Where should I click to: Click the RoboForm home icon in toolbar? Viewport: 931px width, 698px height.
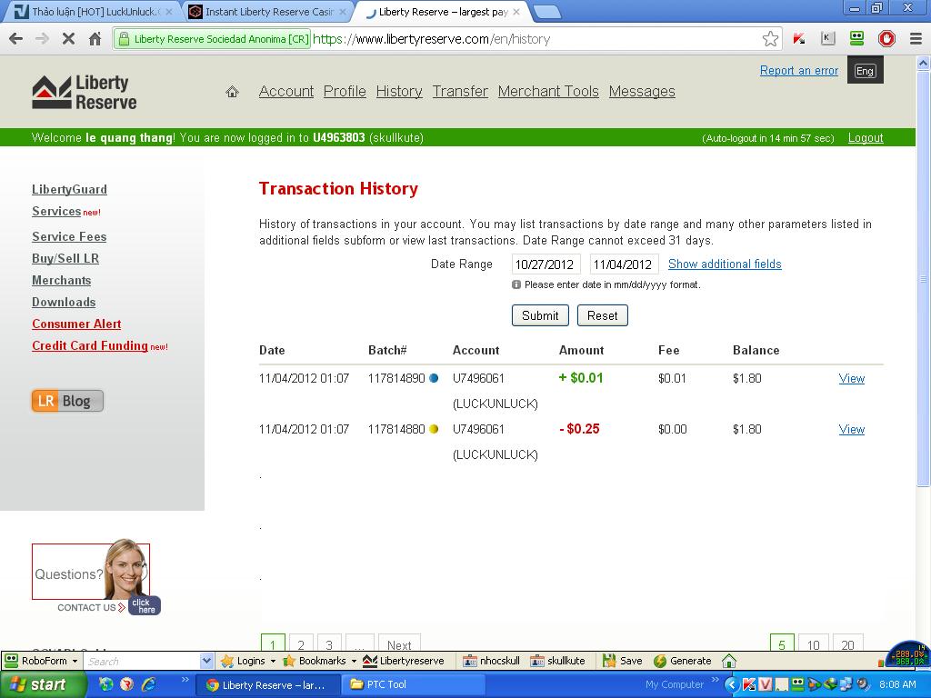tap(729, 661)
